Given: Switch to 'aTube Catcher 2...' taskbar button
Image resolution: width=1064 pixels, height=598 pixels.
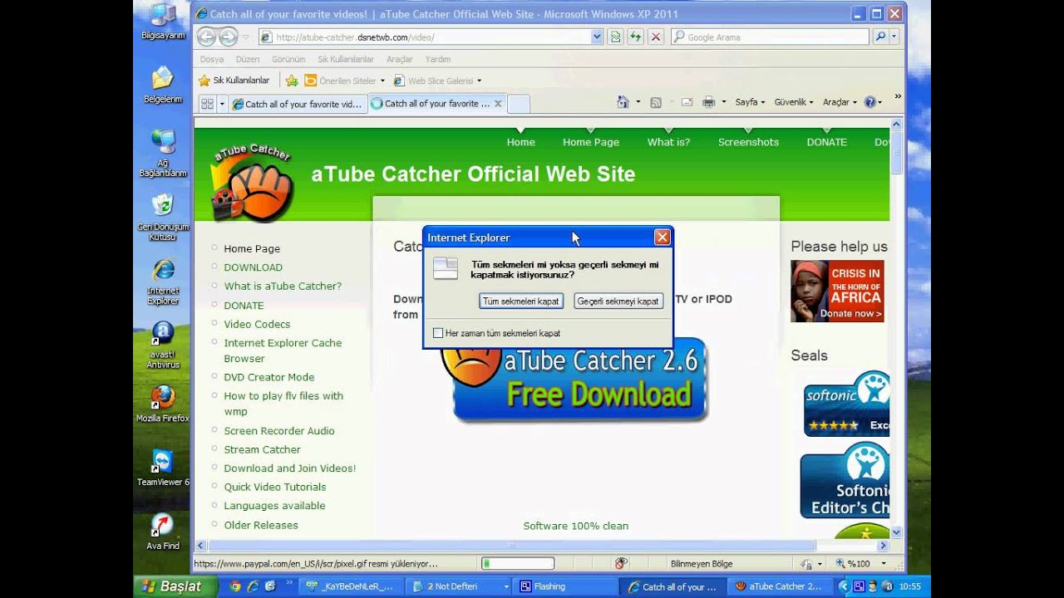Looking at the screenshot, I should click(x=781, y=586).
